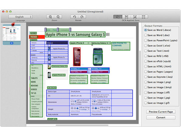181x136 pixels.
Task: Click the Samsung Galaxy S4 zone
Action: coord(60,66)
